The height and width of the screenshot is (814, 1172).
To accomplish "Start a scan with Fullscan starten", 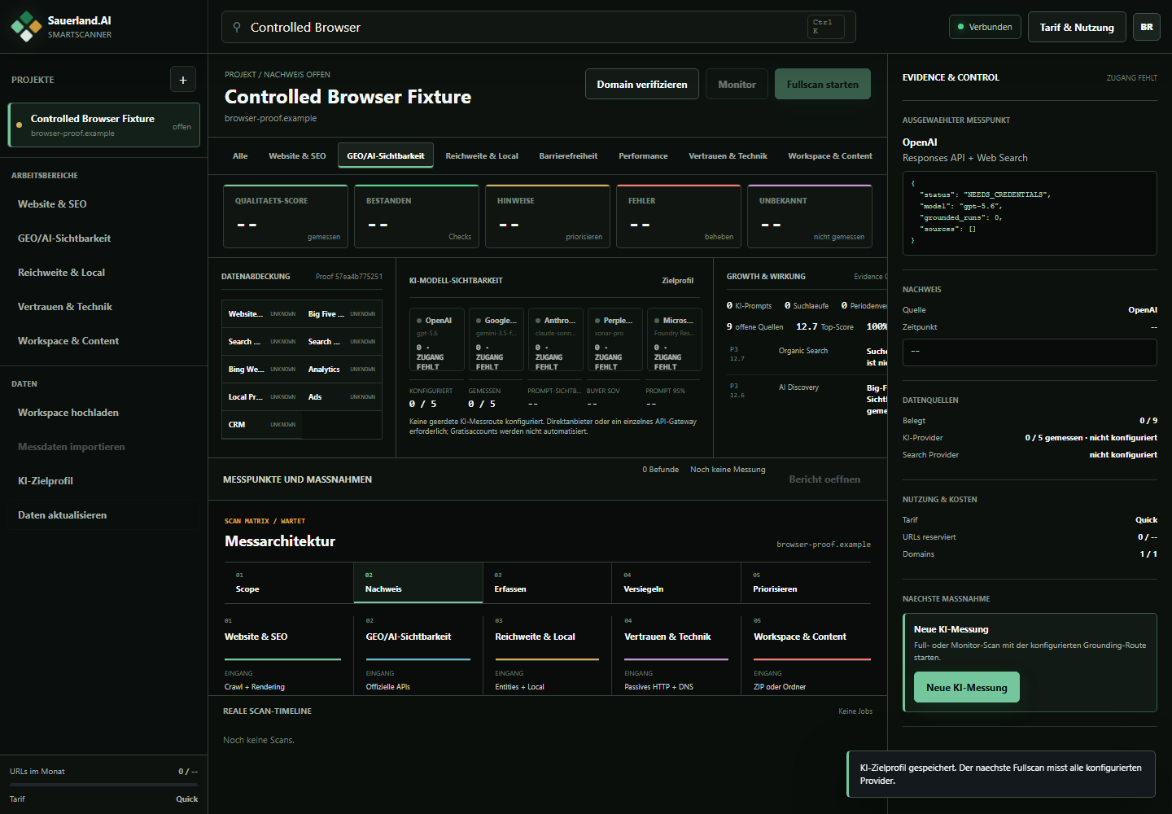I will point(823,84).
